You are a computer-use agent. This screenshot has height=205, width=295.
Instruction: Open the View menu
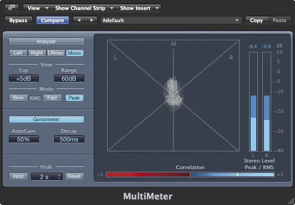coord(37,8)
